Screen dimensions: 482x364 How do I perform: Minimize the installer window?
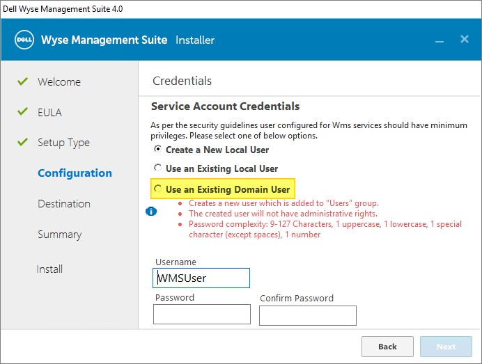440,40
